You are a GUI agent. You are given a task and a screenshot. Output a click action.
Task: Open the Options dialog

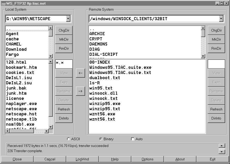(147, 159)
